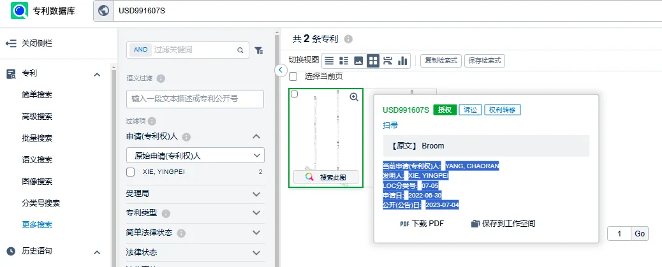Click the info icon beside 申请(专利权)人
The image size is (662, 267).
coord(187,137)
